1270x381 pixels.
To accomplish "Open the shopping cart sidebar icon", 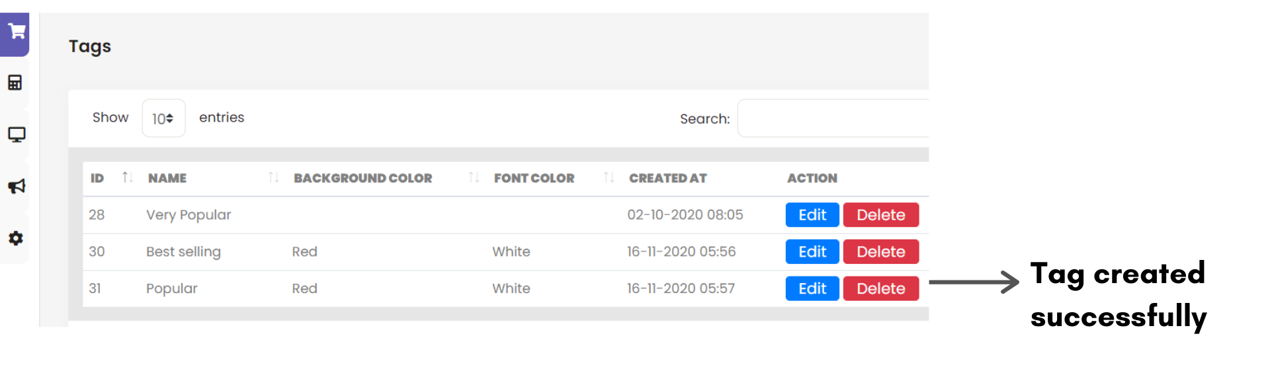I will (x=17, y=31).
